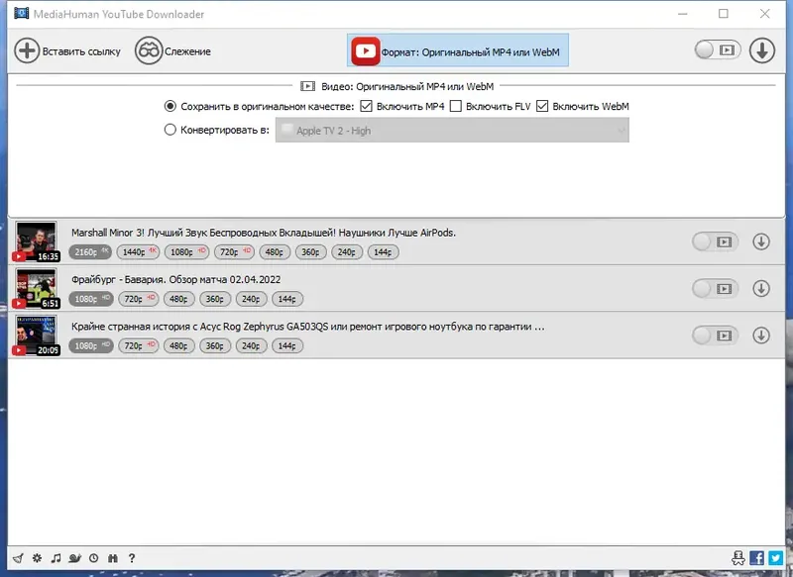Screen dimensions: 793x577
Task: Check Включить FLV checkbox
Action: click(x=456, y=106)
